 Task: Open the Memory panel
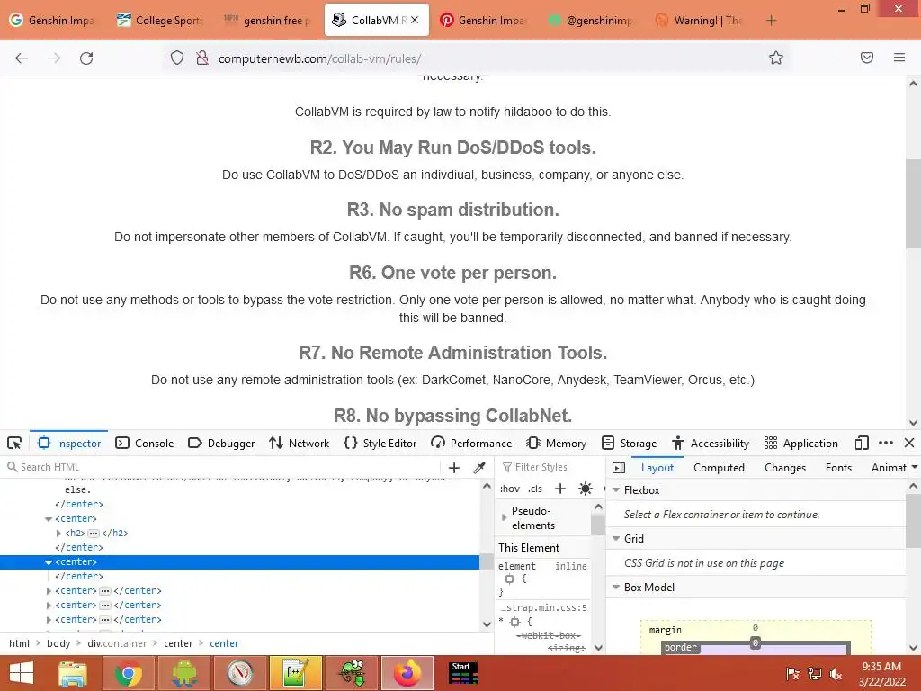coord(557,443)
